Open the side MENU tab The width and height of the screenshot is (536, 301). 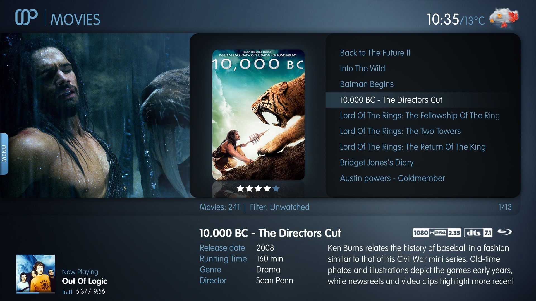click(x=4, y=154)
